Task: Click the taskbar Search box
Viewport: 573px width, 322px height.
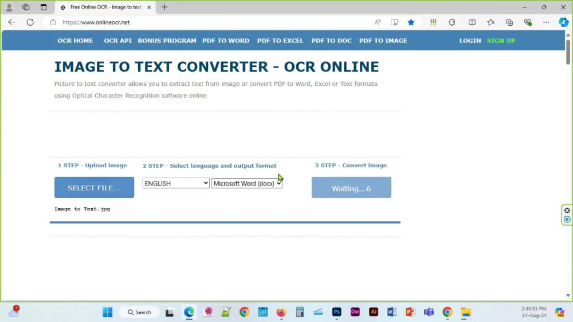Action: pyautogui.click(x=139, y=312)
